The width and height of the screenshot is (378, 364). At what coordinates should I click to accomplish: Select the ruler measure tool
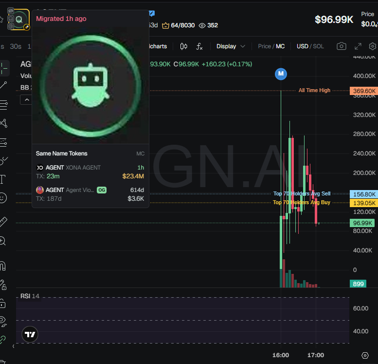tap(3, 222)
